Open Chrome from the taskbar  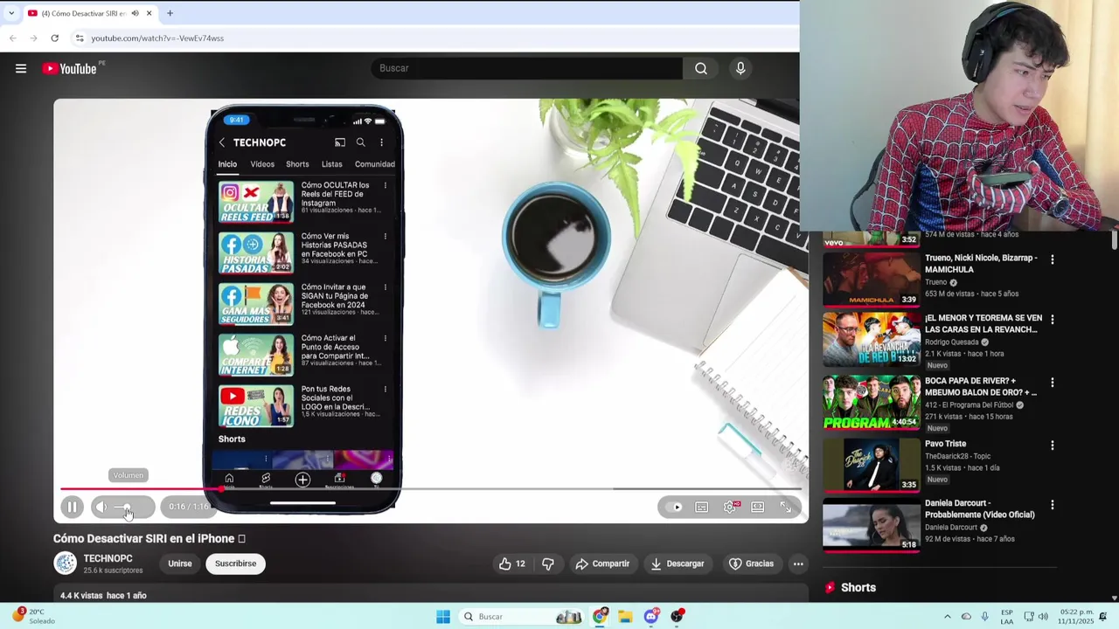(x=600, y=617)
